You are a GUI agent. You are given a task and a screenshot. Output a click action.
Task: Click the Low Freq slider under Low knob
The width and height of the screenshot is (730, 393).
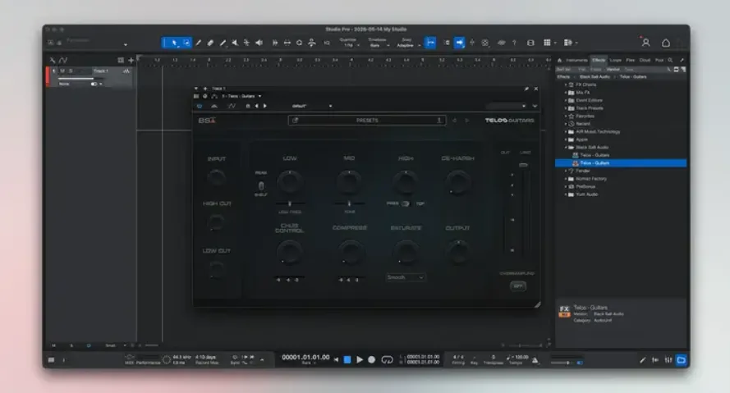[290, 203]
